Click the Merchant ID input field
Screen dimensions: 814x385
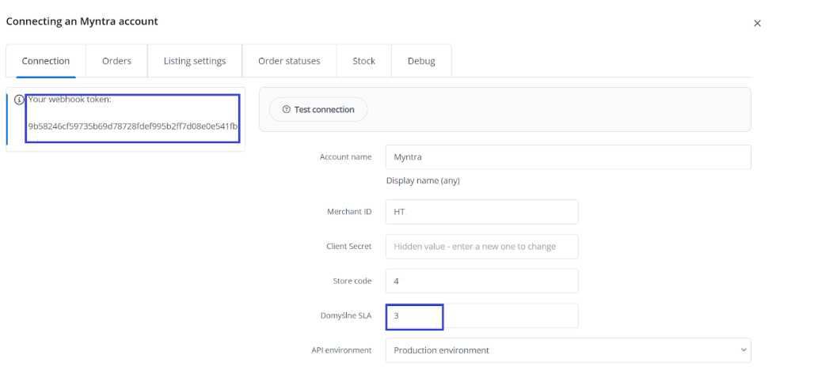(x=481, y=212)
